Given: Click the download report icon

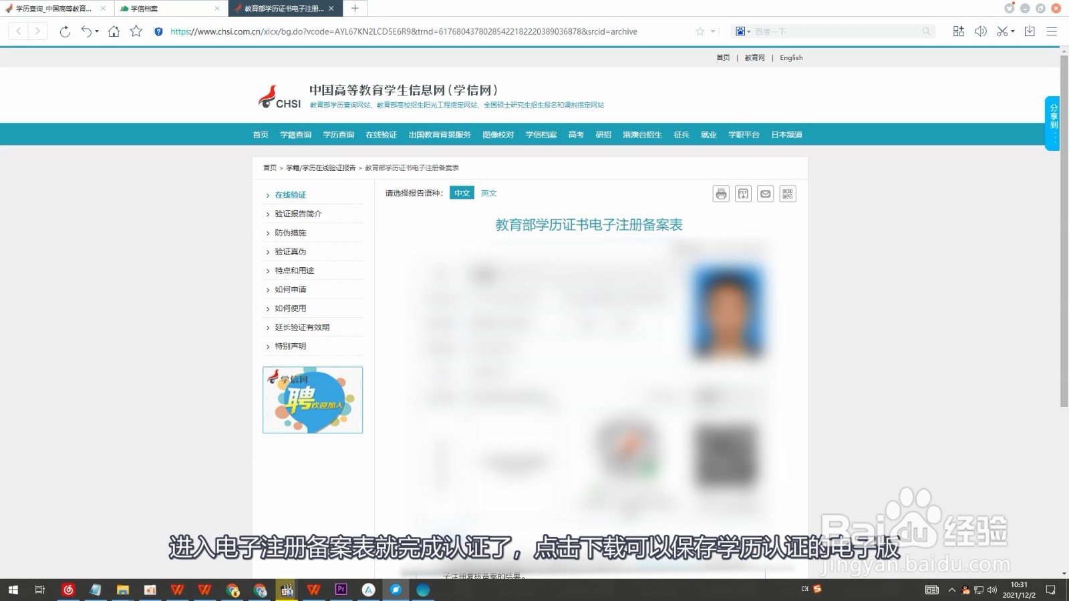Looking at the screenshot, I should point(743,194).
